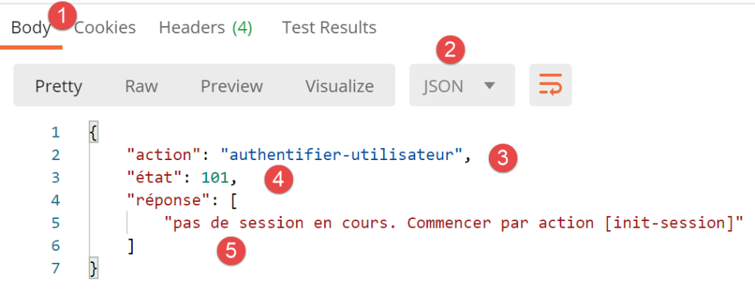This screenshot has height=306, width=755.
Task: Click the red annotation marker 4
Action: pyautogui.click(x=278, y=179)
